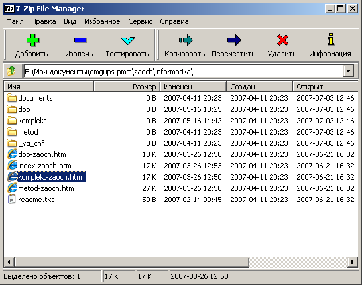This screenshot has height=285, width=362.
Task: Click the red X Удалить icon
Action: point(282,40)
